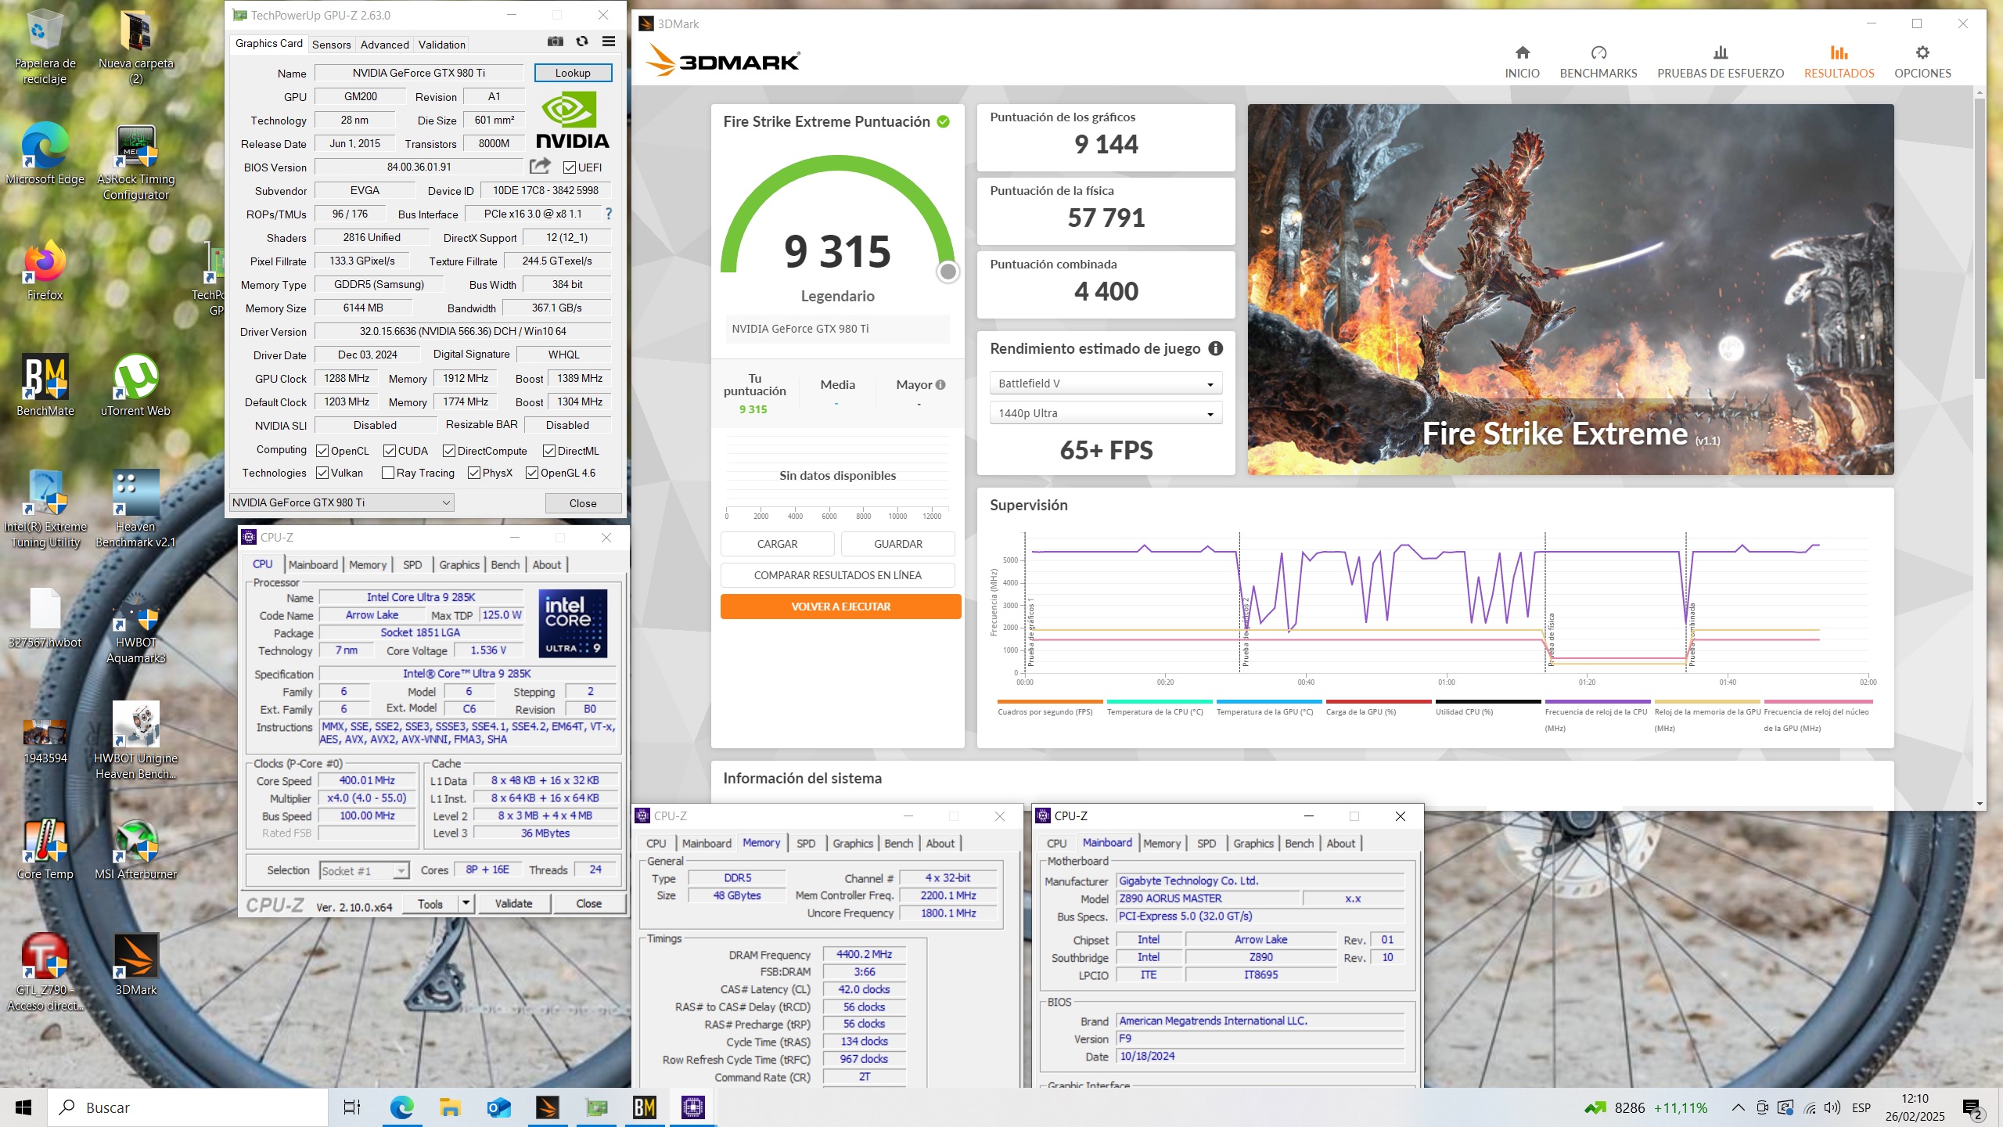Open the GPU-Z hamburger menu
Viewport: 2003px width, 1127px height.
click(x=609, y=42)
